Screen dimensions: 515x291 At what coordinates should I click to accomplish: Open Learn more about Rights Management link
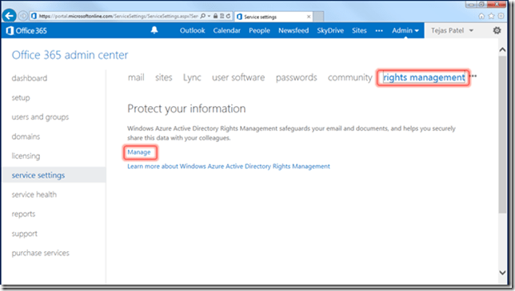point(229,167)
